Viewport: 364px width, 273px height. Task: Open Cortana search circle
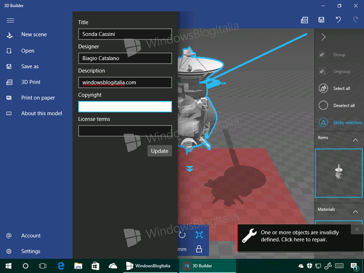tap(25, 266)
